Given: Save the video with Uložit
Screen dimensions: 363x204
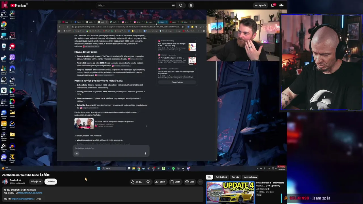Looking at the screenshot, I should pos(175,182).
